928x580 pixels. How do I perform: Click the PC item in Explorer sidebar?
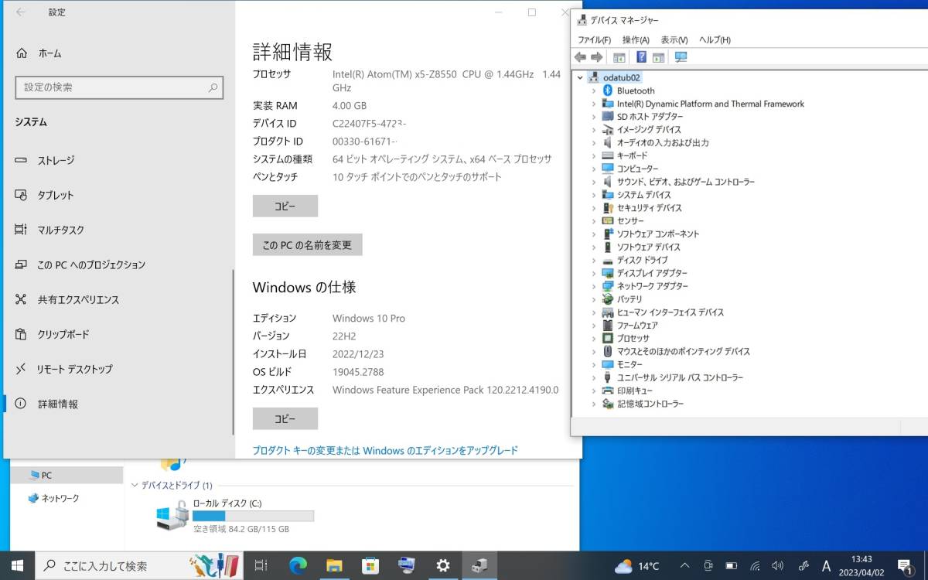46,476
